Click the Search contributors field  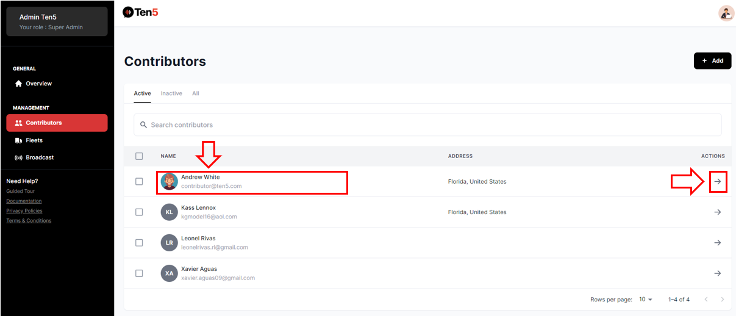click(427, 125)
